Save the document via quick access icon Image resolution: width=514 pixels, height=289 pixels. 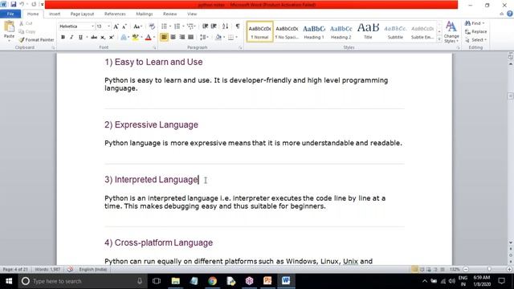tap(14, 5)
